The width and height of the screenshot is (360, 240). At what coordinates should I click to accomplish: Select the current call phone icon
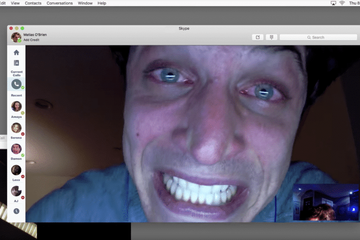click(16, 84)
